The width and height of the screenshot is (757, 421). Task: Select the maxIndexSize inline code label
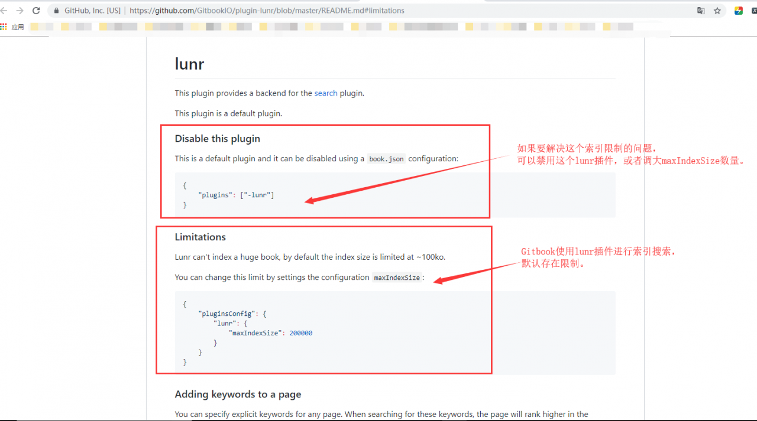[x=397, y=277]
